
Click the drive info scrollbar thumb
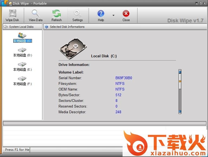click(180, 81)
